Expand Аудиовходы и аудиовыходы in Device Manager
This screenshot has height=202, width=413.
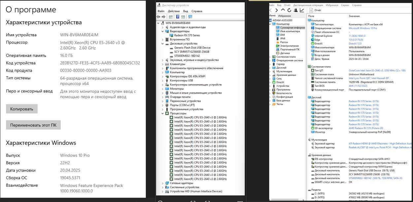coord(163,27)
